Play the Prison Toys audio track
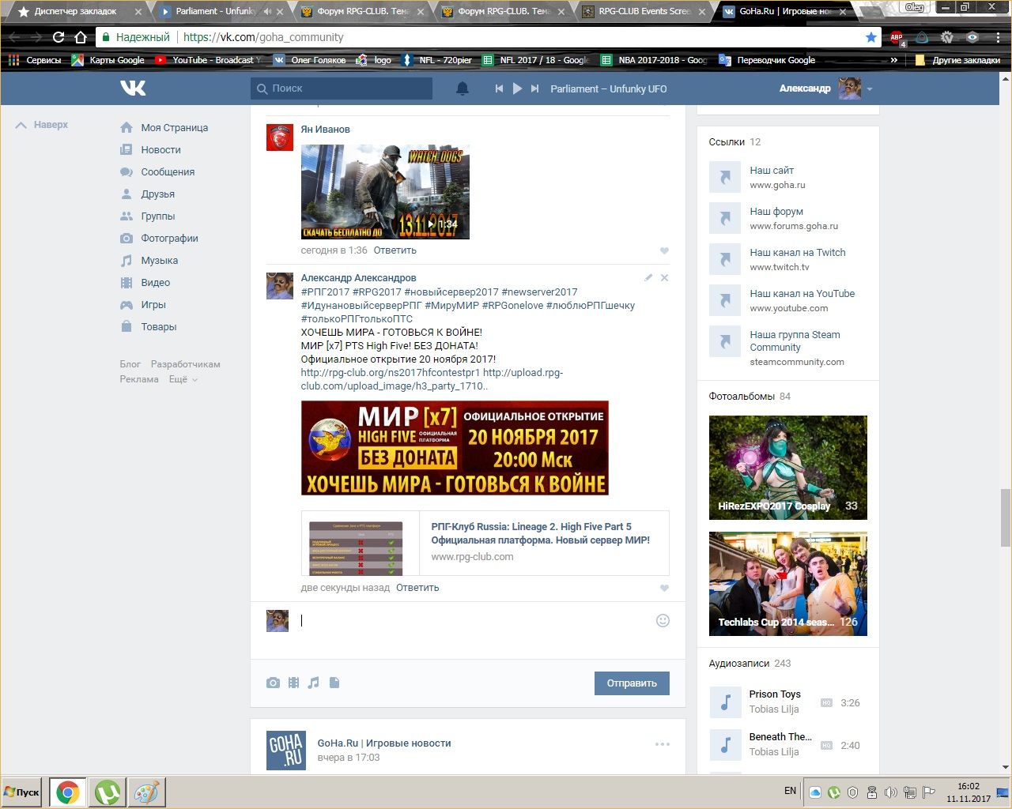Viewport: 1012px width, 809px height. (x=725, y=702)
